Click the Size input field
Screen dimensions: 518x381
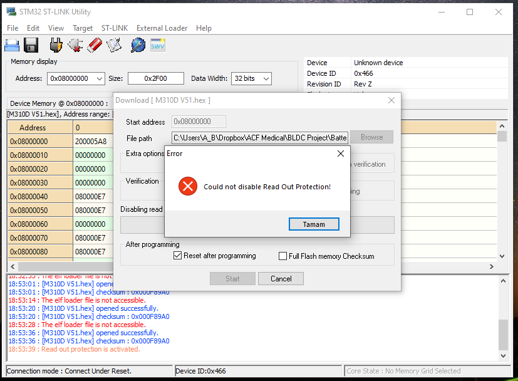tap(155, 79)
